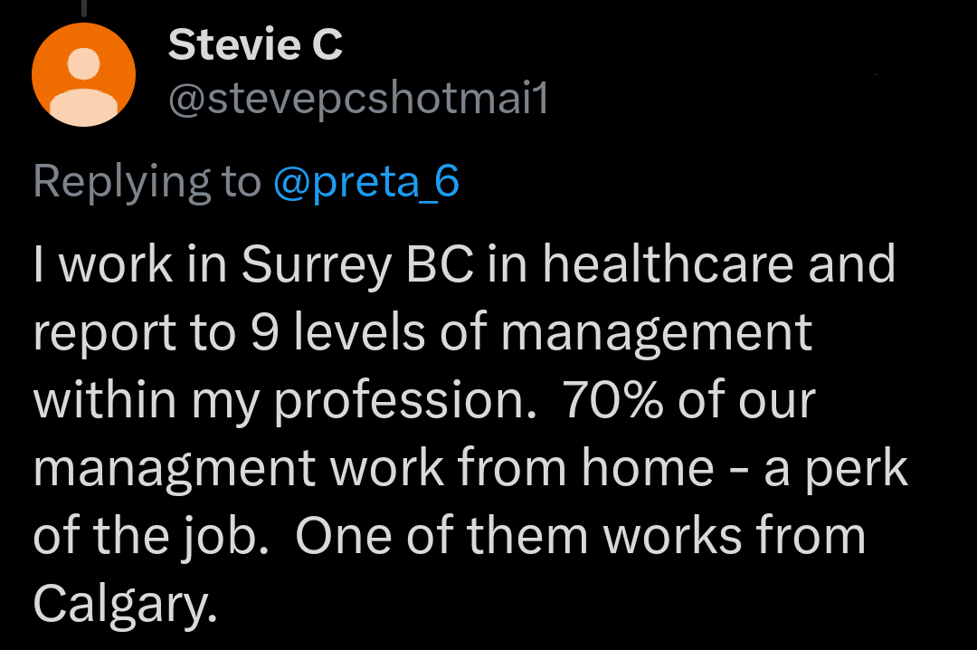
Task: Click the word "home" in the tweet
Action: pos(648,468)
